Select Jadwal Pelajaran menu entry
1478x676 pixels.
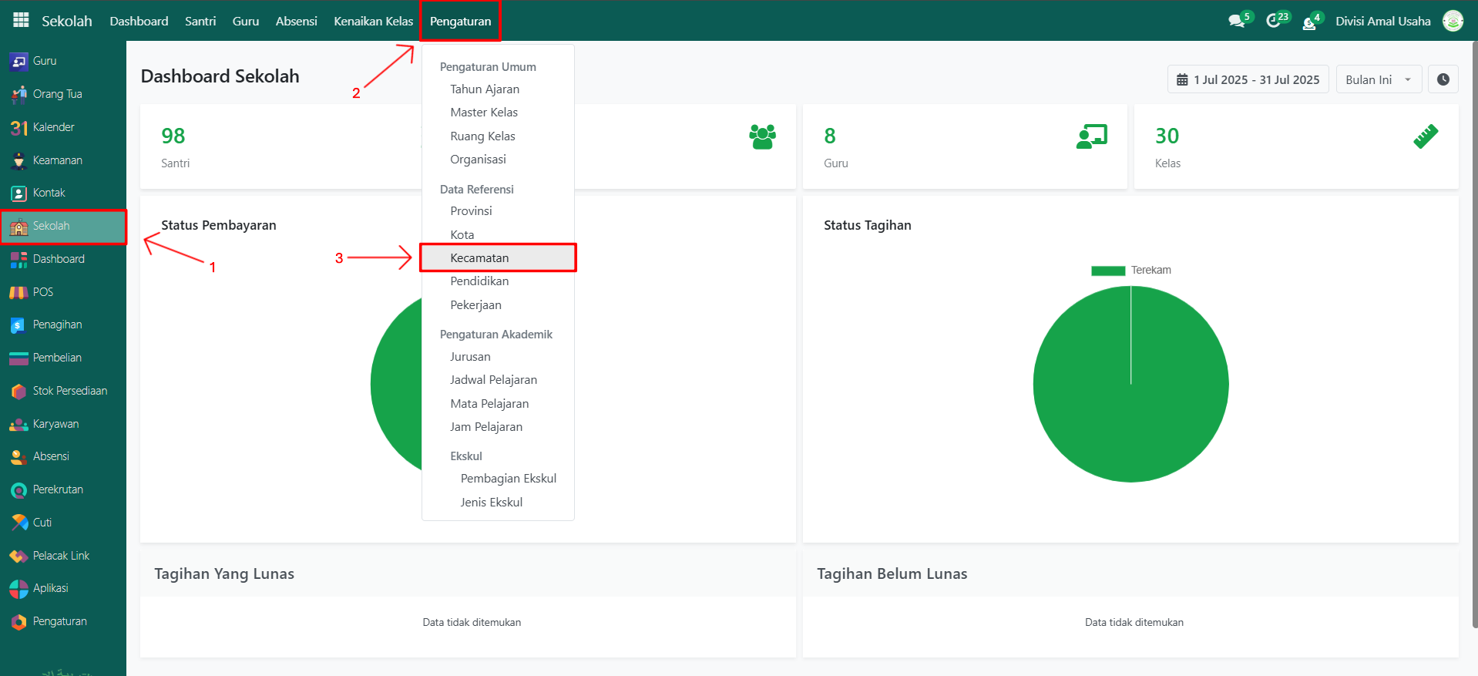pyautogui.click(x=493, y=380)
